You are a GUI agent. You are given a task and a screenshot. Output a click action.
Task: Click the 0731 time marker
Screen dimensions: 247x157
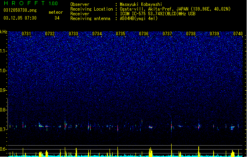point(26,34)
